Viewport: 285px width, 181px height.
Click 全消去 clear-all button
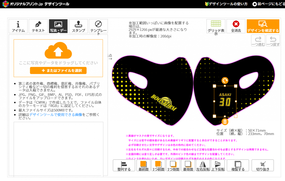(236, 26)
